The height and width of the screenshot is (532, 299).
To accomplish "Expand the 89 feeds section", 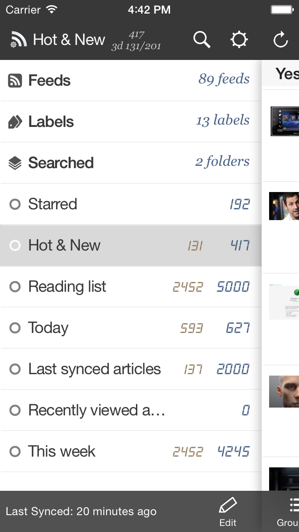I will tap(224, 79).
